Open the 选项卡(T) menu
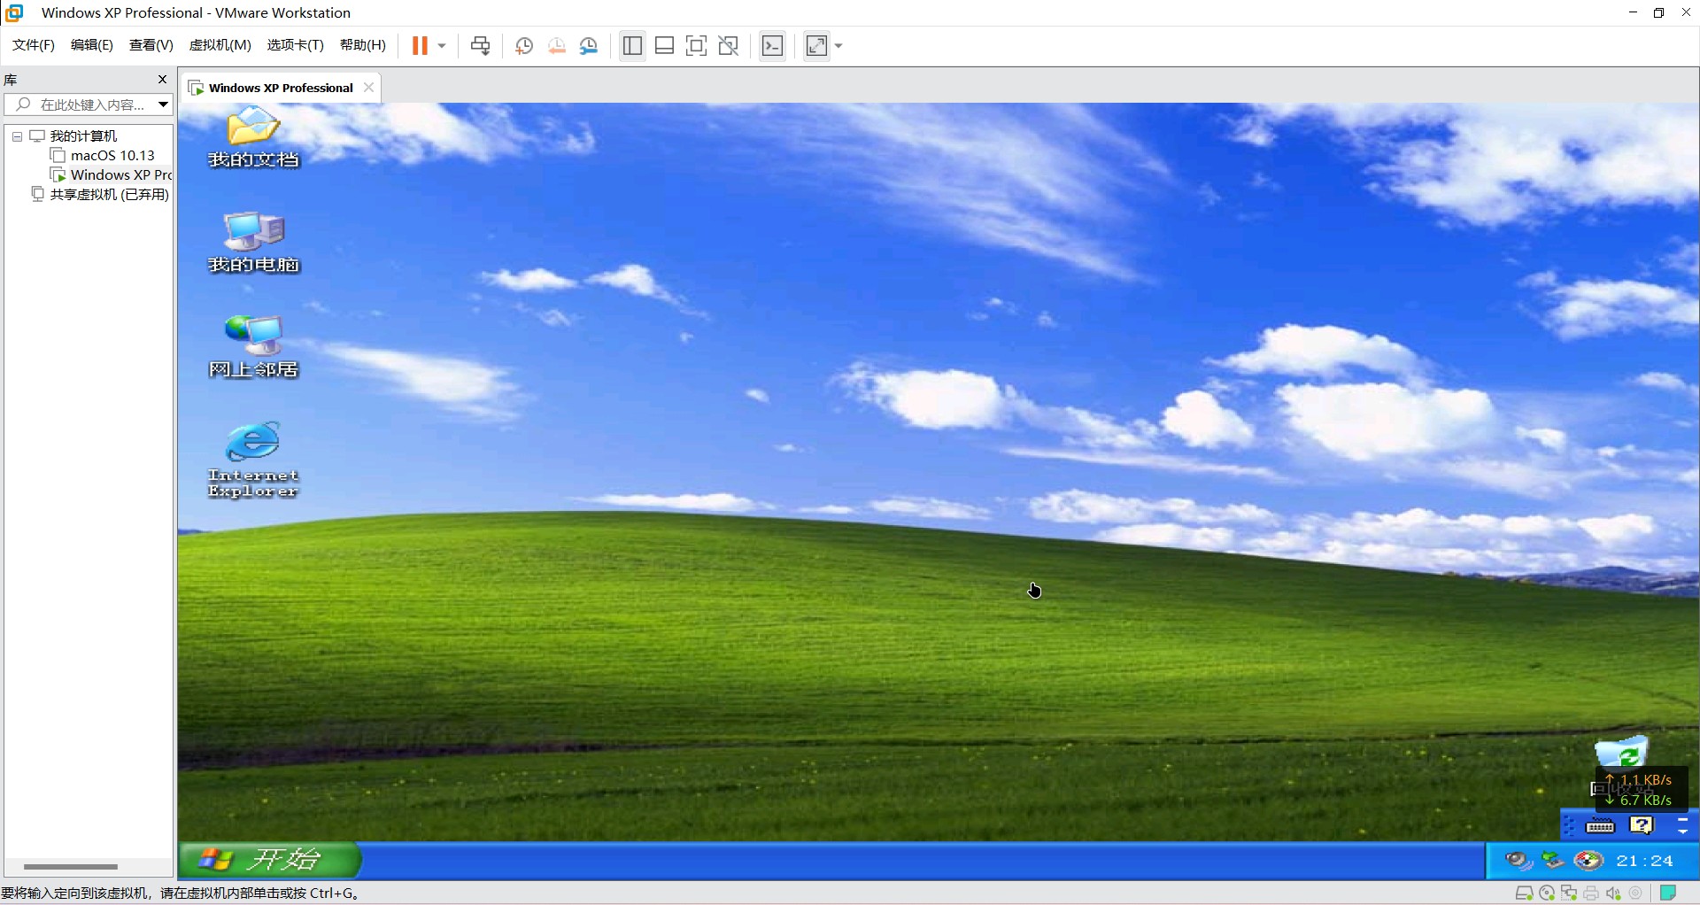This screenshot has height=905, width=1700. (296, 45)
